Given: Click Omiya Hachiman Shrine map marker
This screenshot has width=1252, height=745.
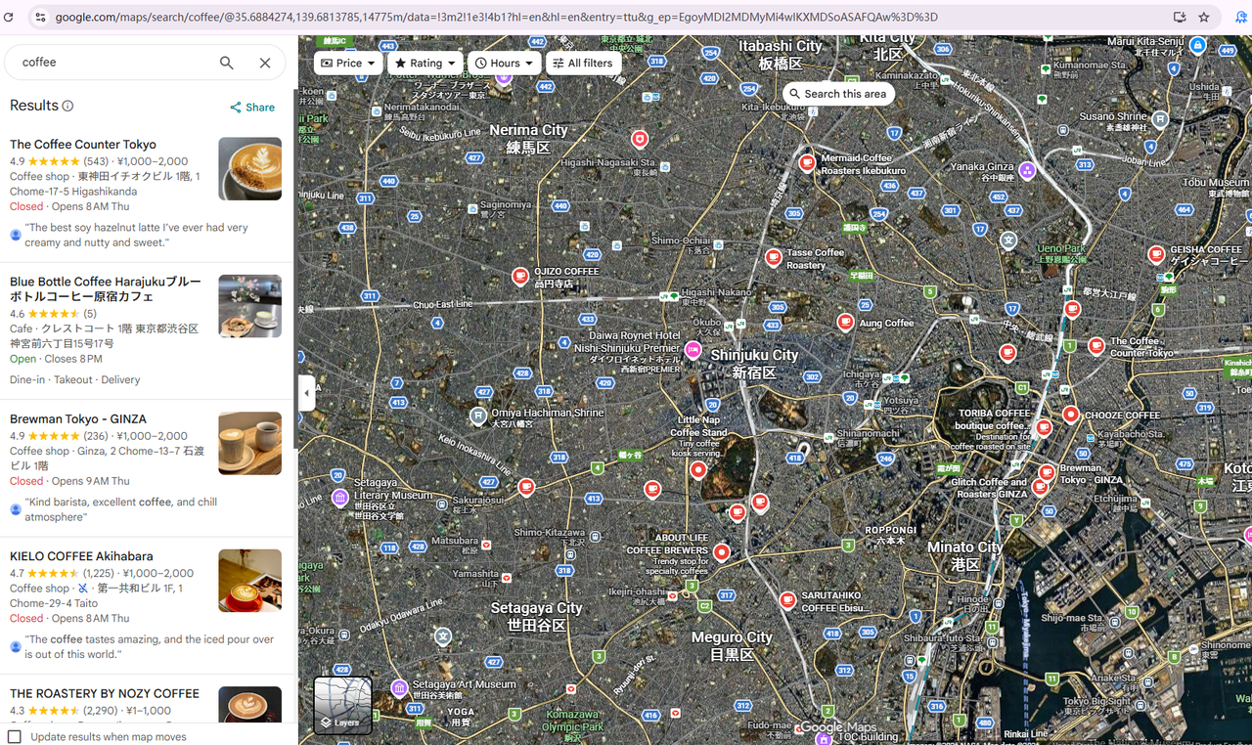Looking at the screenshot, I should point(478,416).
